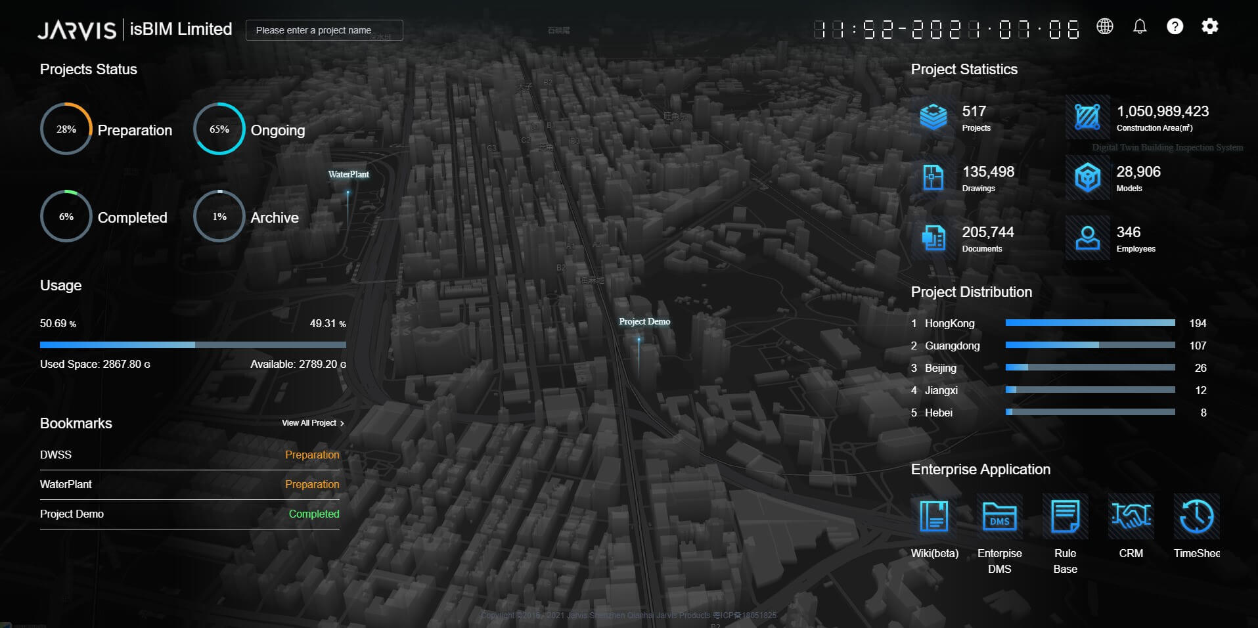Click View All Project link
1258x628 pixels.
(313, 423)
